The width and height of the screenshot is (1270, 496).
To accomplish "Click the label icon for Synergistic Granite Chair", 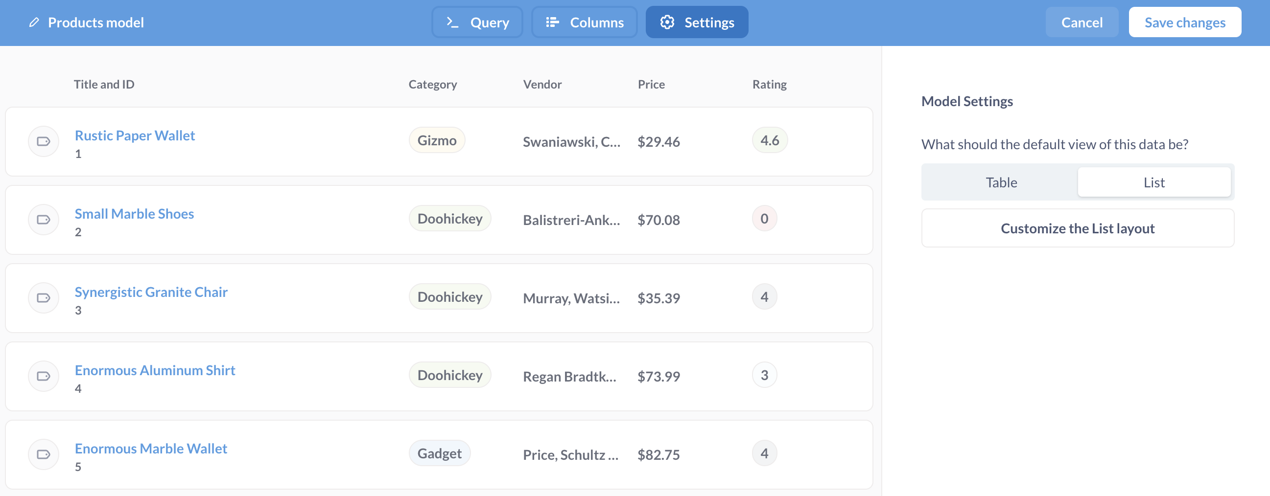I will point(44,298).
